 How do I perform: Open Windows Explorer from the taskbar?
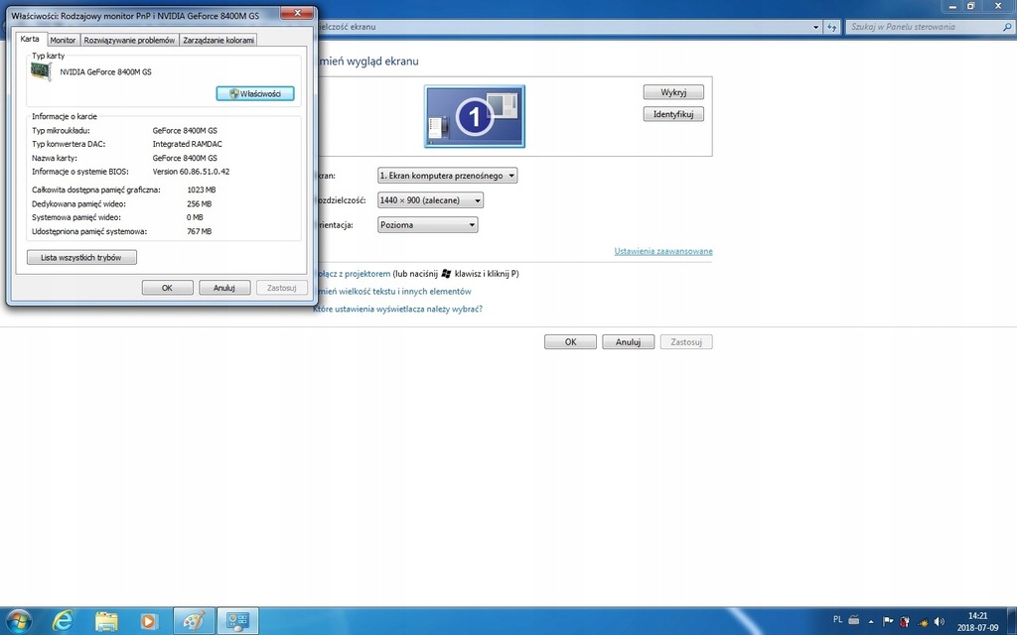105,620
